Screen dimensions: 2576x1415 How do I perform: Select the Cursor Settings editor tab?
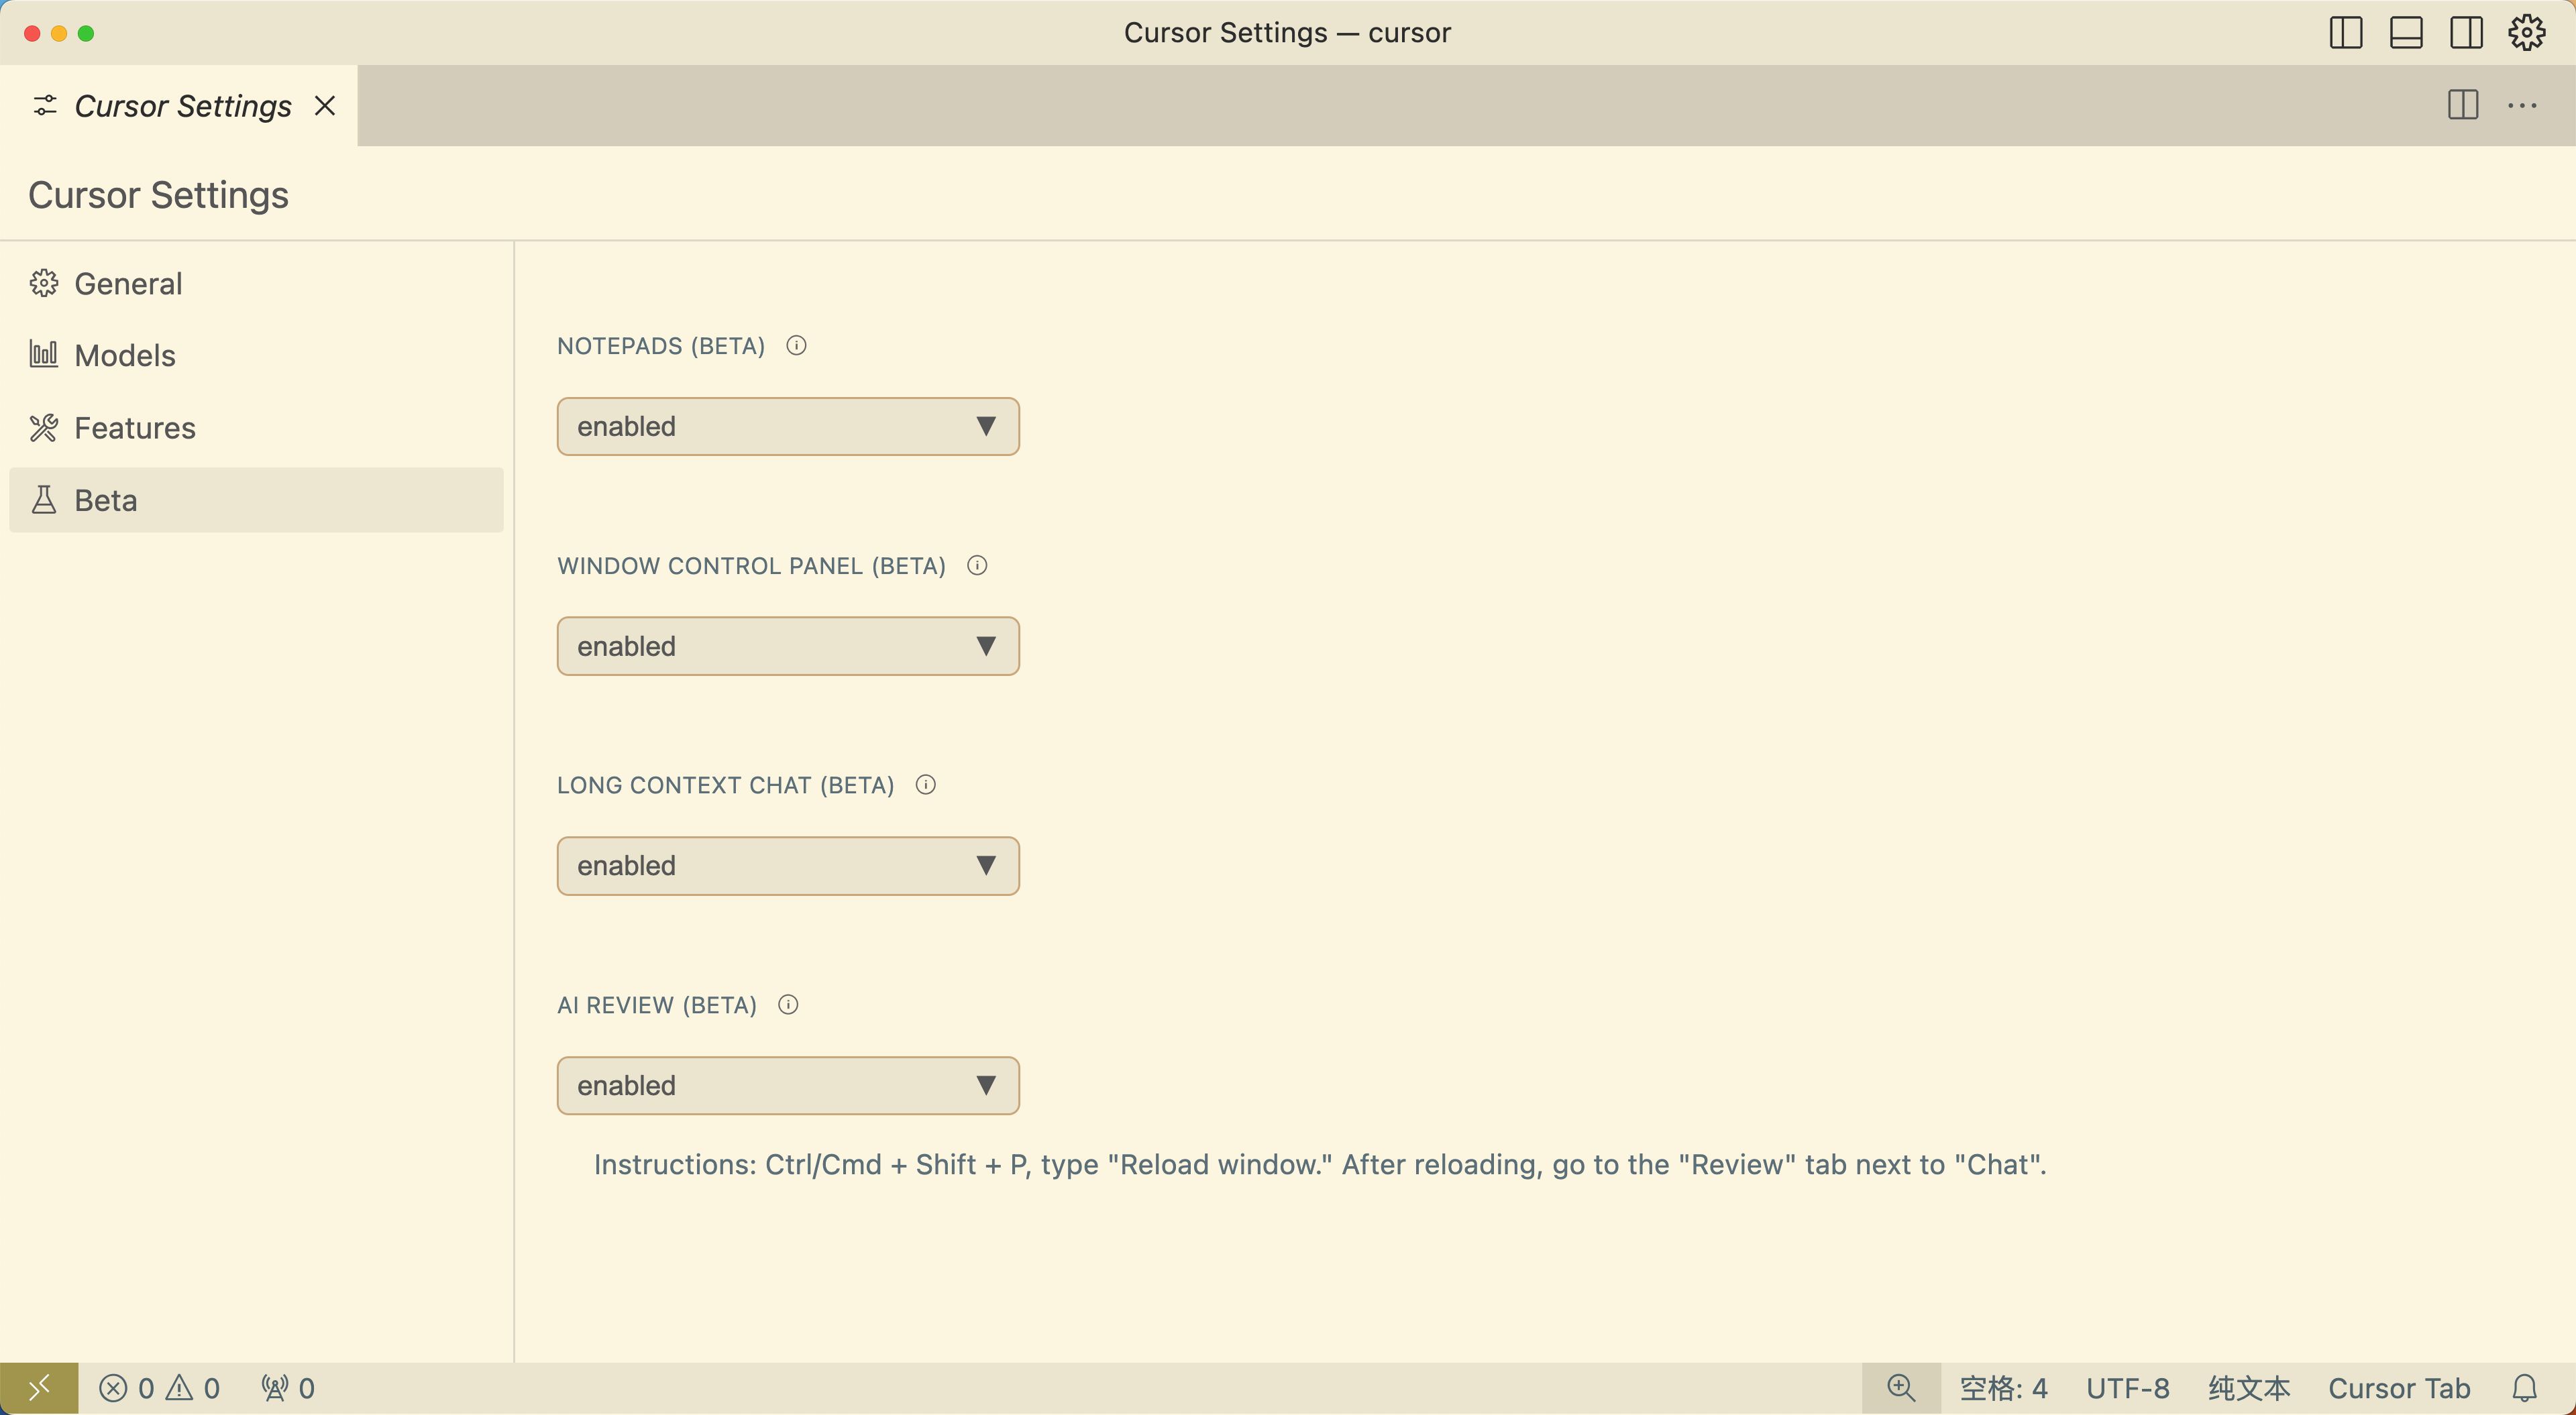click(x=179, y=106)
